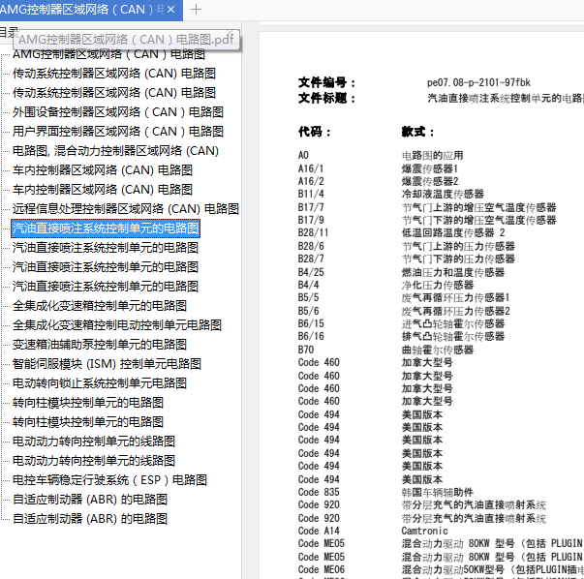Jump to 电控车辆稳定行驶系统（ESP）电路图
584x579 pixels.
(x=109, y=480)
